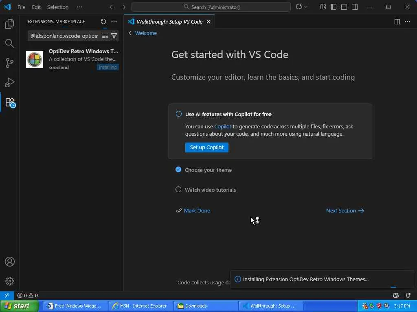Open the Copilot chat title bar icon
The height and width of the screenshot is (312, 417).
tap(299, 7)
